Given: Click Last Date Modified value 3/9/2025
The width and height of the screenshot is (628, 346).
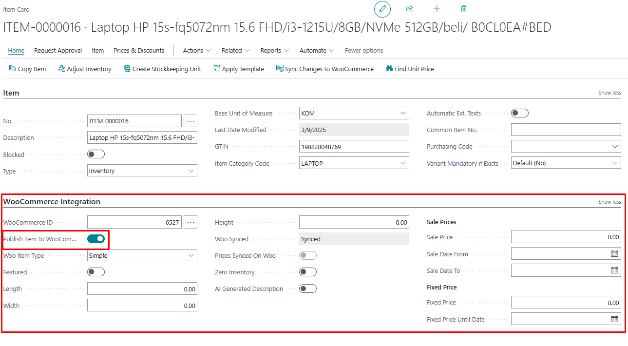Looking at the screenshot, I should [354, 130].
